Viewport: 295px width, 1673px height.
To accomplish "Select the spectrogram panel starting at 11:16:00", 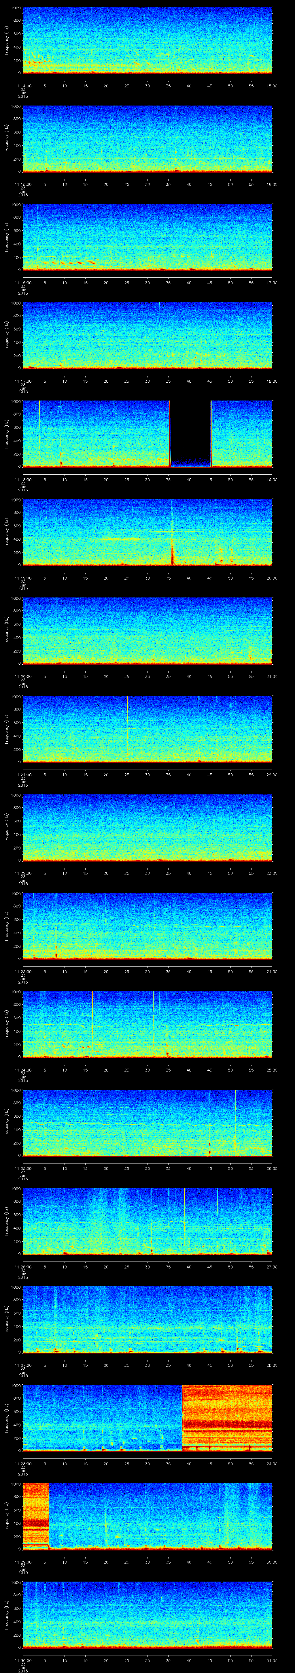I will tap(148, 237).
